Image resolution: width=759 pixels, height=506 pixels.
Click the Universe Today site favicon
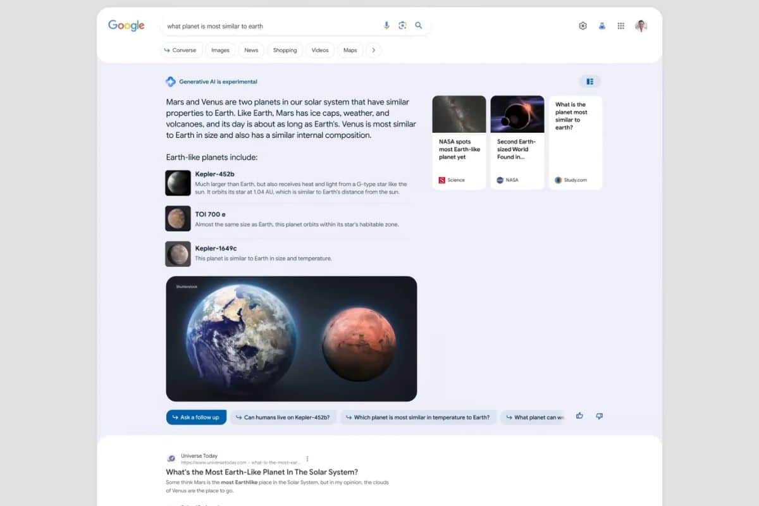tap(171, 459)
